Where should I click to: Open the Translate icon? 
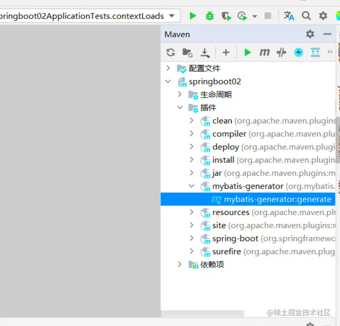coord(289,16)
